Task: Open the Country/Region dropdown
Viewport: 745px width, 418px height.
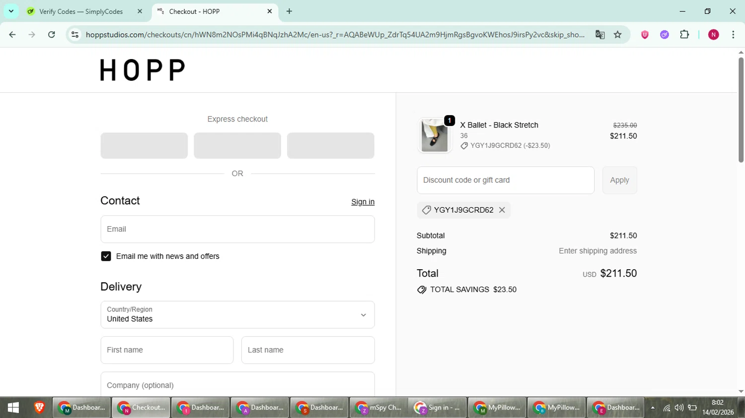Action: click(x=237, y=315)
